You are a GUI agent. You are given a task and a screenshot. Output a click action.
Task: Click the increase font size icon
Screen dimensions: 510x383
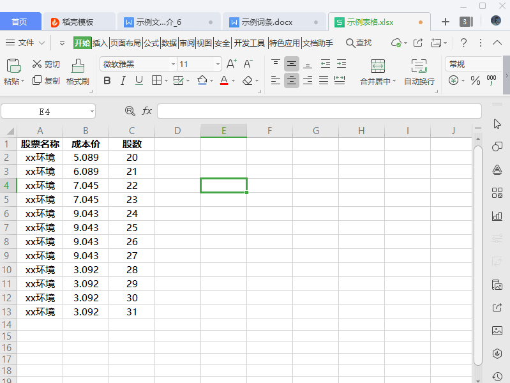[x=231, y=64]
